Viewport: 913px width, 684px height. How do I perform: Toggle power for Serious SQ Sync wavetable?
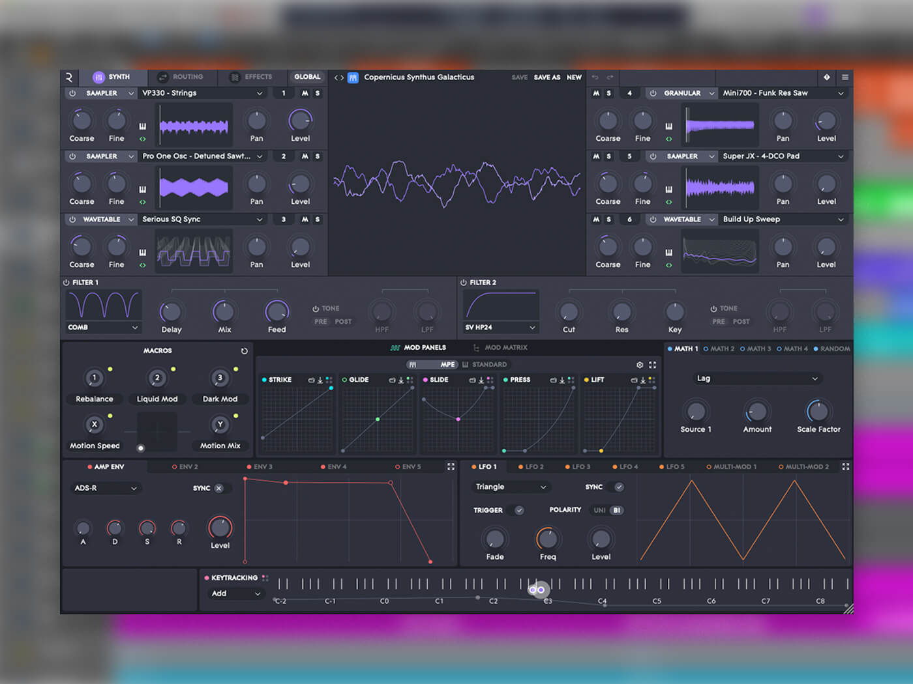(x=72, y=220)
